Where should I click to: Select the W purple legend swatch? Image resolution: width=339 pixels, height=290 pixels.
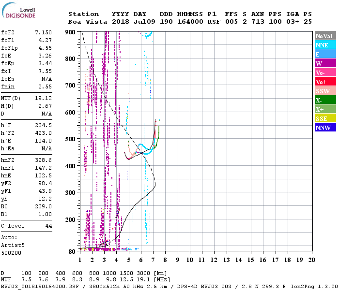325,63
